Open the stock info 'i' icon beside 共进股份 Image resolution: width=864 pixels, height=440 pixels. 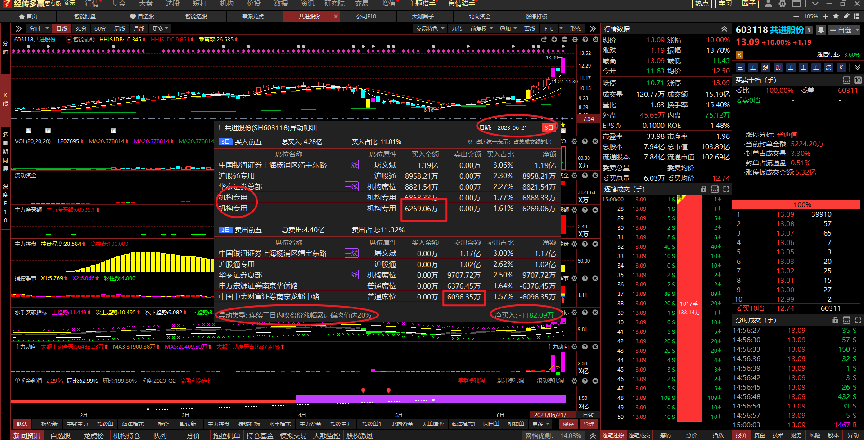click(x=809, y=30)
